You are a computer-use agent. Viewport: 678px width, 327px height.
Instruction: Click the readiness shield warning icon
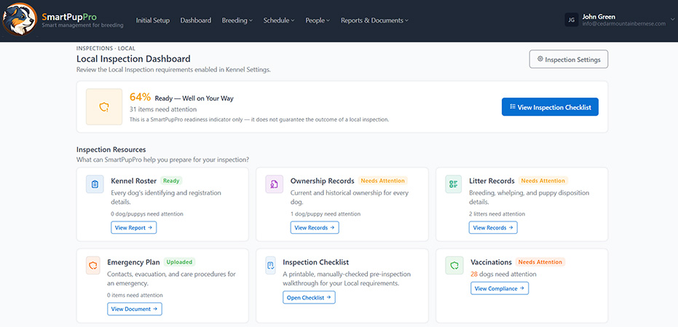tap(103, 107)
